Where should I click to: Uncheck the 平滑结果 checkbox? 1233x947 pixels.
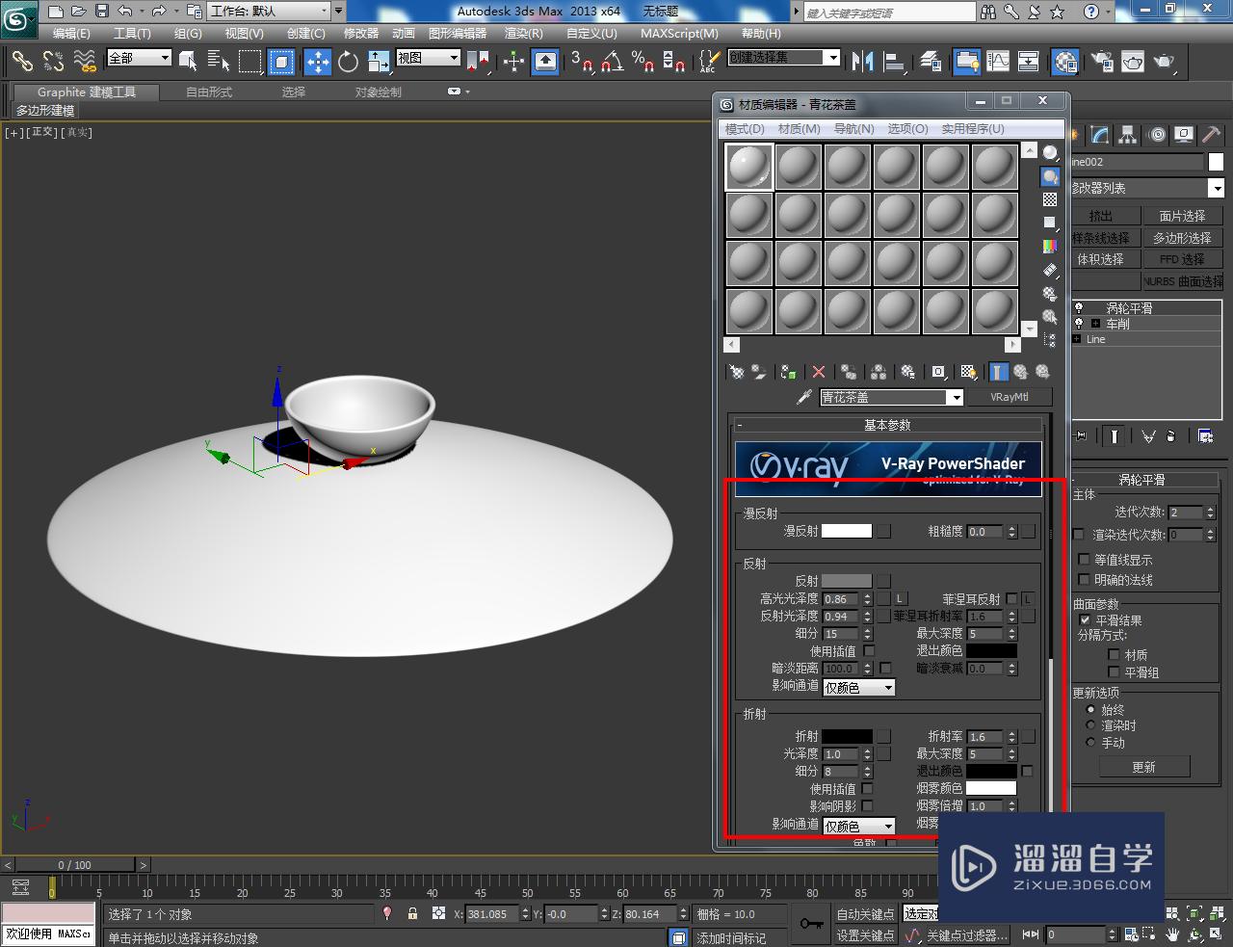(1085, 620)
